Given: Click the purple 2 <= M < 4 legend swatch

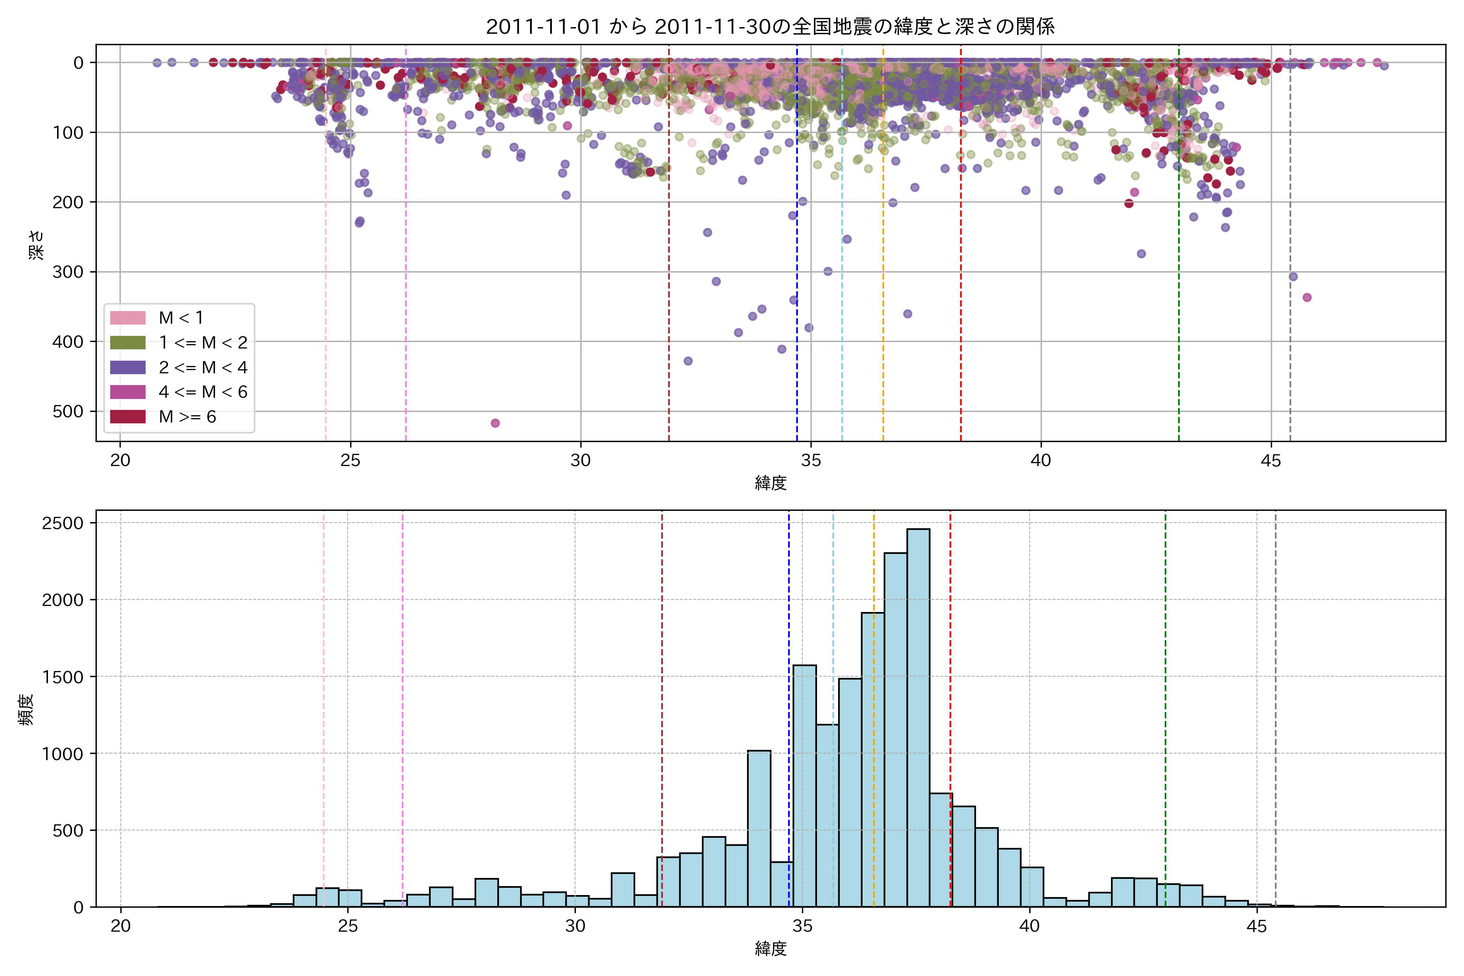Looking at the screenshot, I should coord(128,367).
